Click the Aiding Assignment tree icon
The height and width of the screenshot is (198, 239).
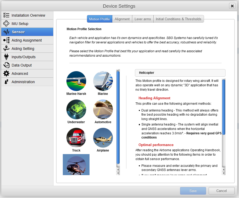point(6,40)
